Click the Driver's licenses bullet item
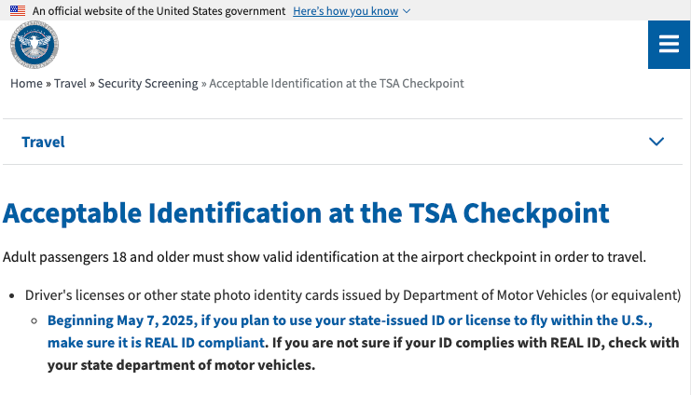Screen dimensions: 691x395 click(x=353, y=295)
